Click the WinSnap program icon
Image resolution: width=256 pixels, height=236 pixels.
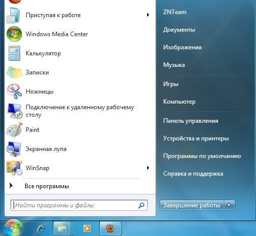point(14,168)
